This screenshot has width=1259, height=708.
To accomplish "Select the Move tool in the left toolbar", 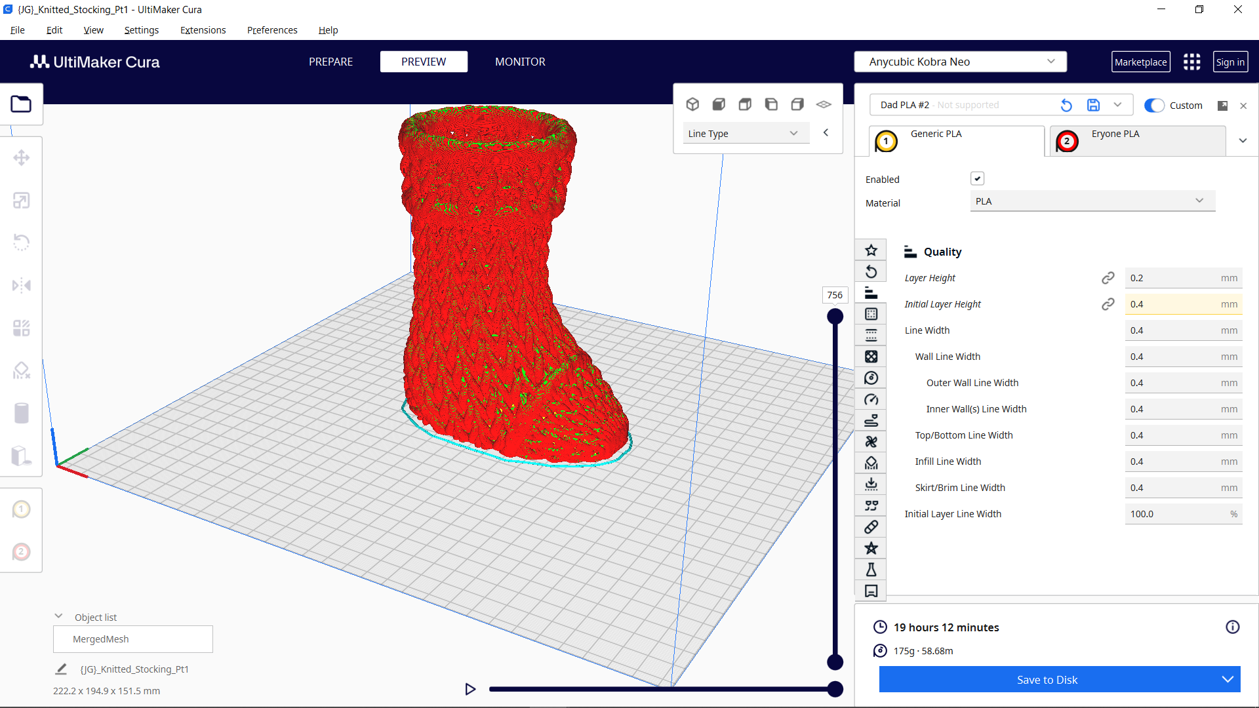I will pos(22,157).
